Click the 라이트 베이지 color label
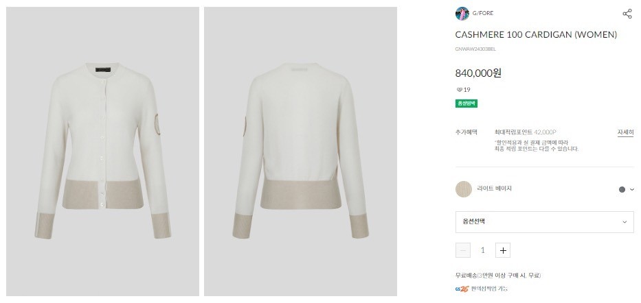641x303 pixels. click(495, 189)
